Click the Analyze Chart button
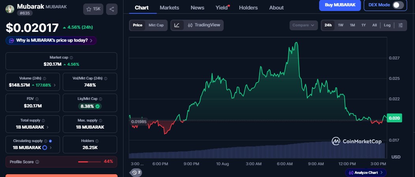Viewport: 415px width, 177px height. coord(366,173)
